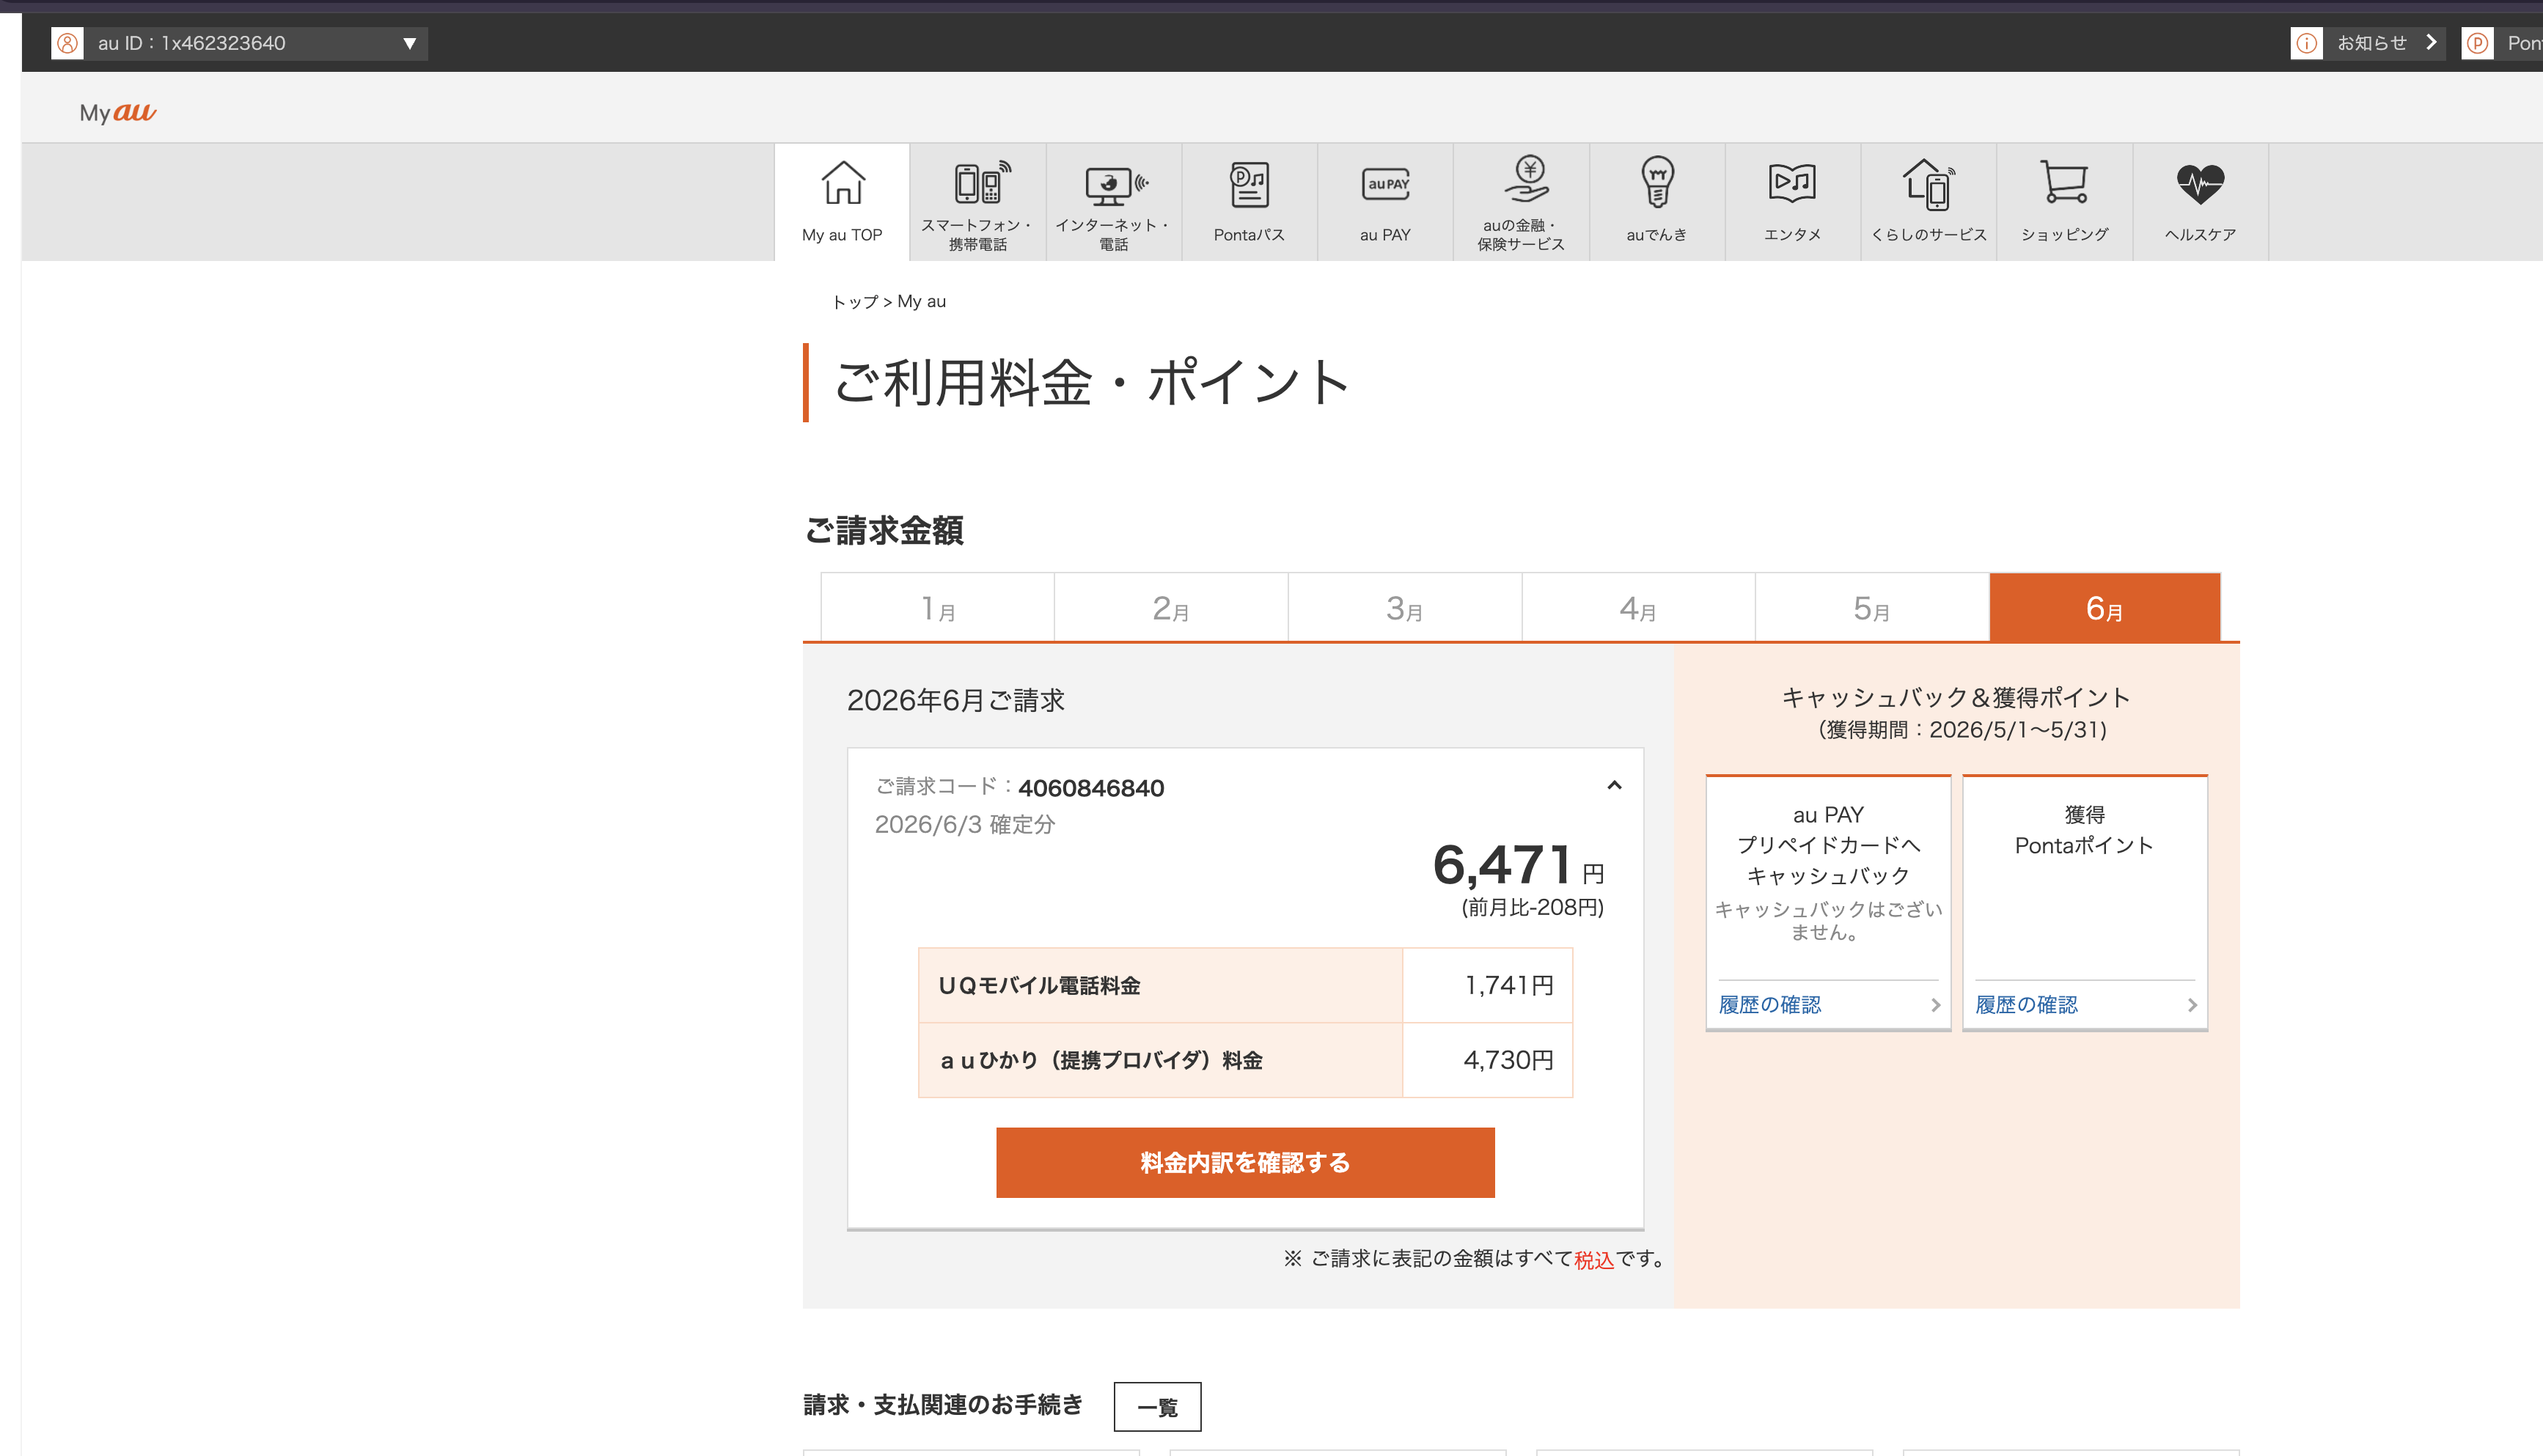Click the 4,730円 amount cell
The image size is (2543, 1456).
(x=1487, y=1061)
